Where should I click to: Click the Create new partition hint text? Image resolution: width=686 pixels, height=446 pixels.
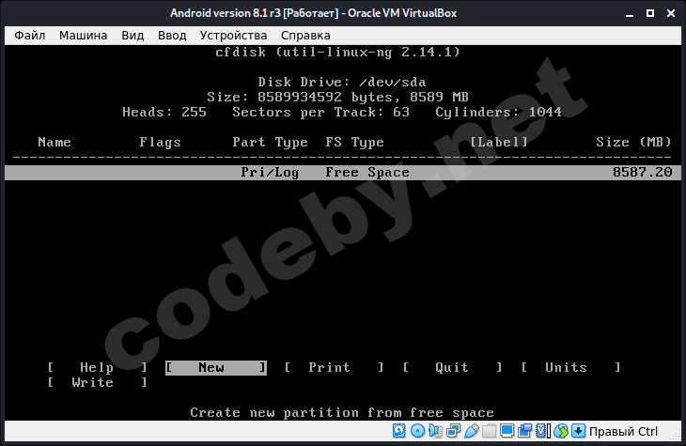[342, 413]
